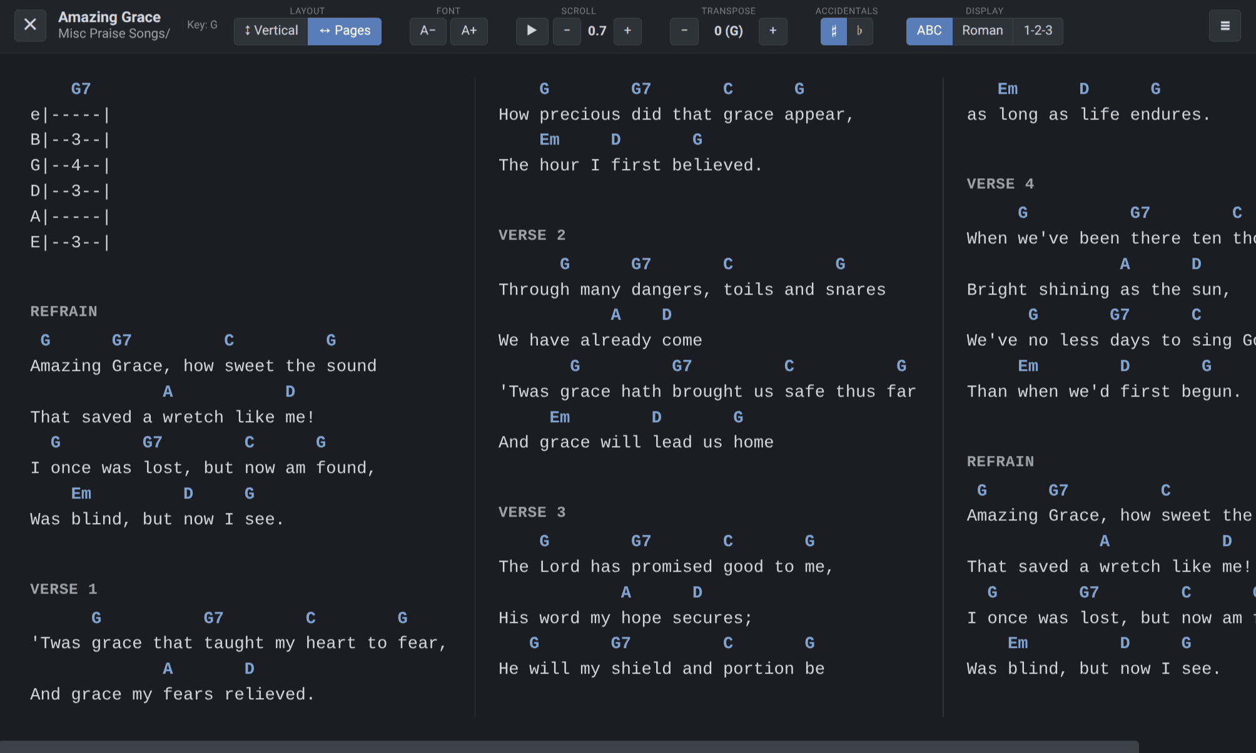The width and height of the screenshot is (1256, 753).
Task: Select flat accidentals display
Action: pyautogui.click(x=861, y=31)
